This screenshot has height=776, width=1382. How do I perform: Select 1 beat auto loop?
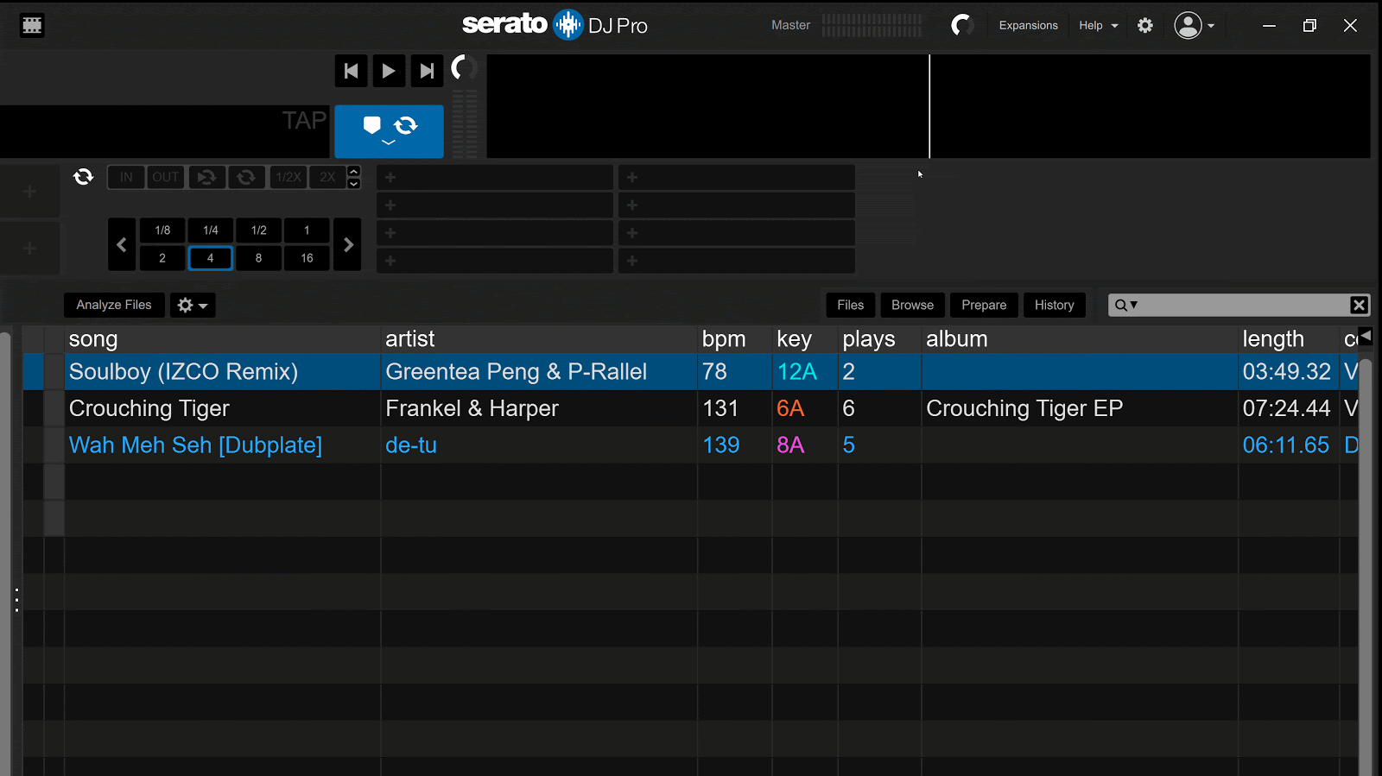click(x=307, y=230)
